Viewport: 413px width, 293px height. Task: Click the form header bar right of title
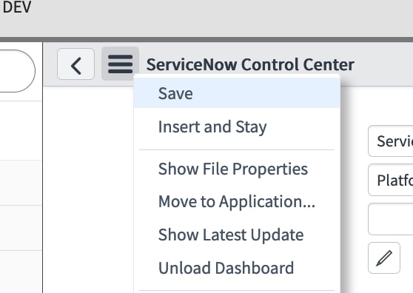(x=383, y=65)
